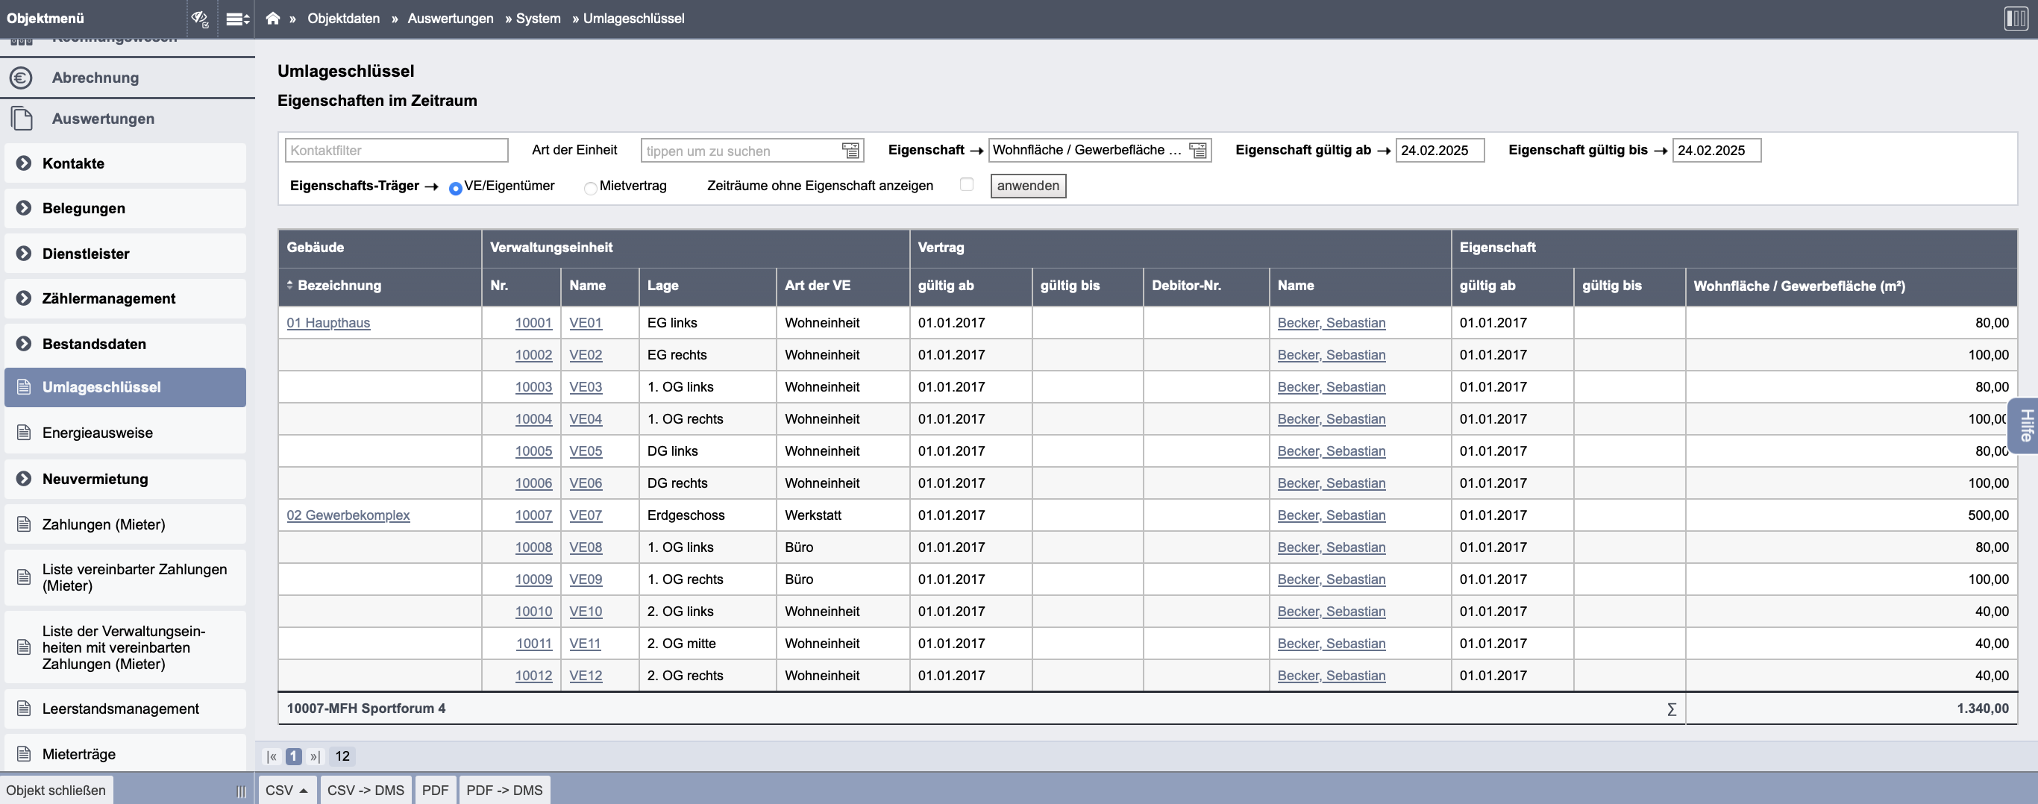Open unit number 10007 link

[533, 515]
